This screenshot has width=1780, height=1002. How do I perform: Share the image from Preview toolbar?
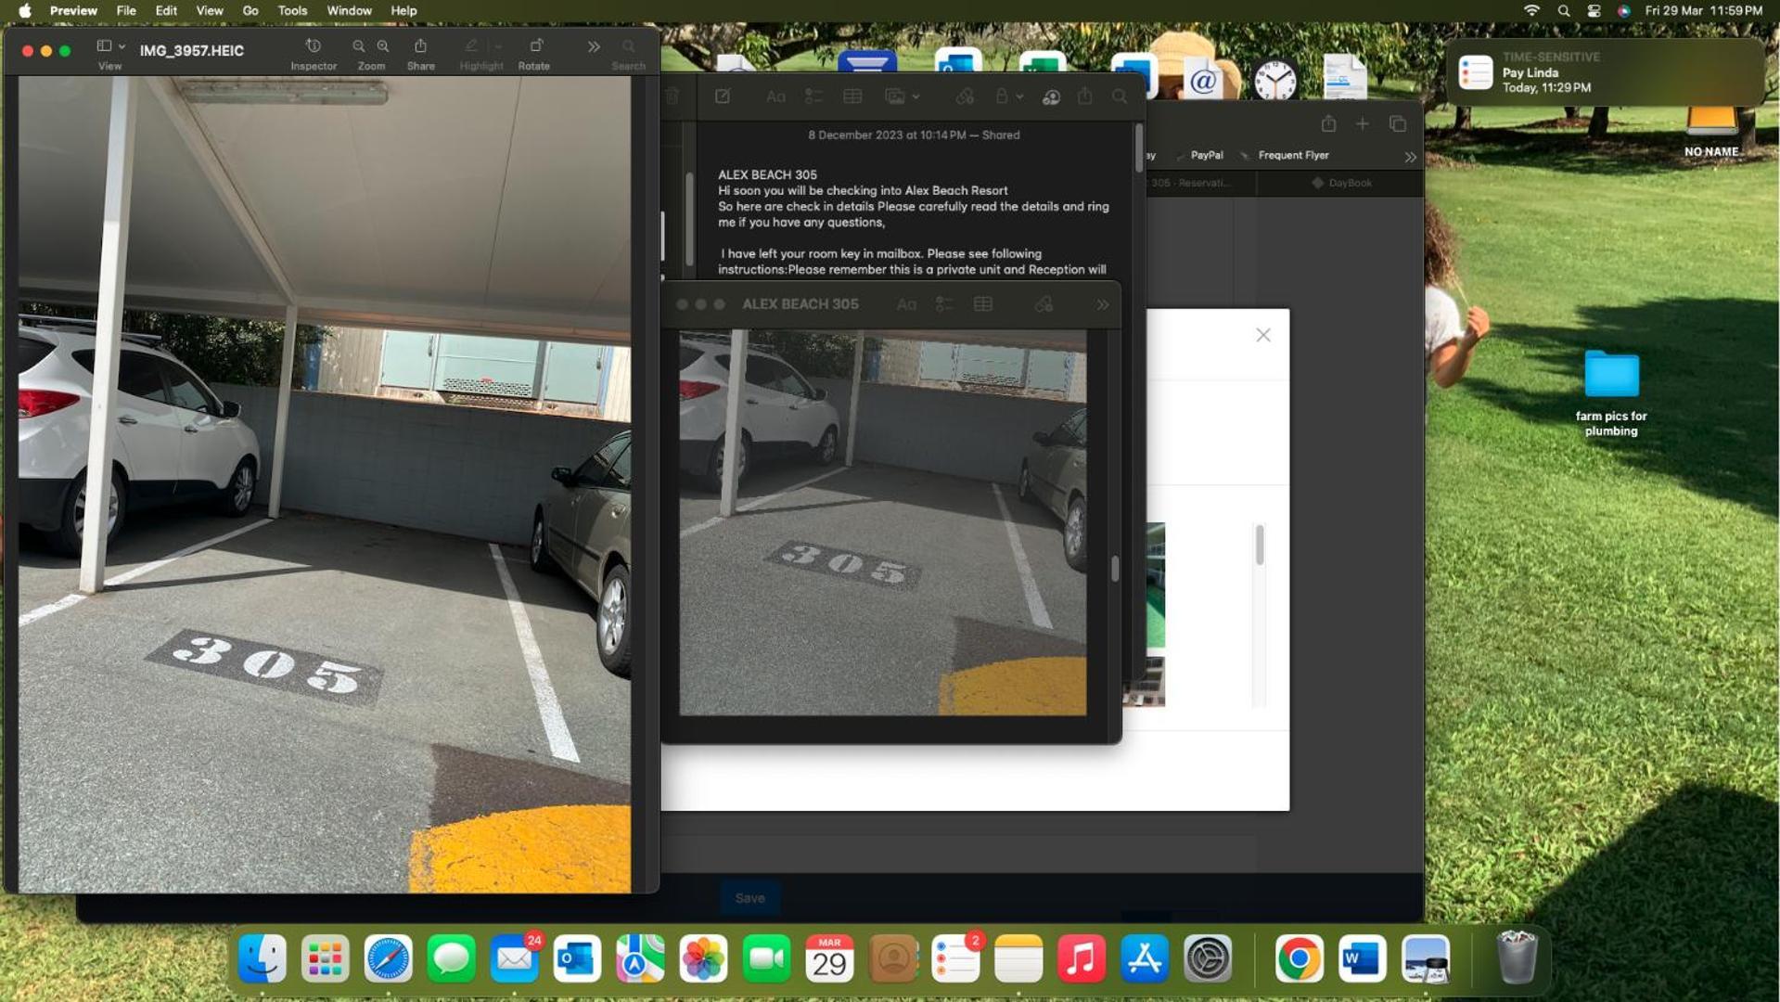[420, 46]
